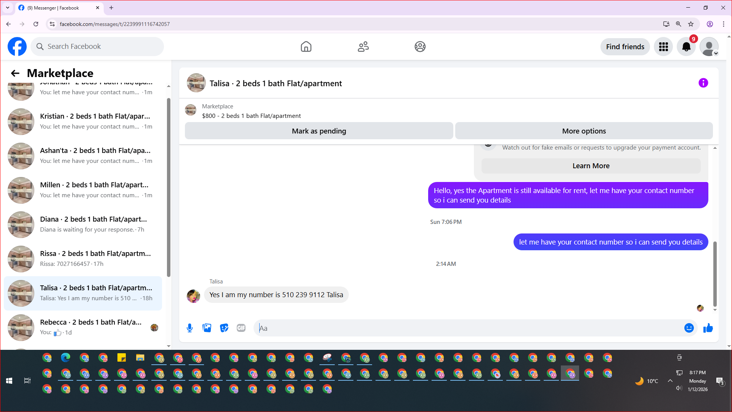Show hidden system tray icons
Viewport: 732px width, 412px height.
pyautogui.click(x=670, y=381)
